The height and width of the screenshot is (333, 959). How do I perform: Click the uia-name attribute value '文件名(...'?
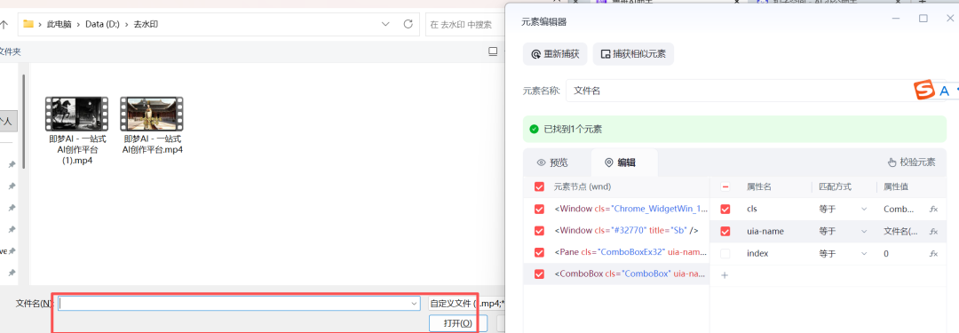click(x=900, y=232)
